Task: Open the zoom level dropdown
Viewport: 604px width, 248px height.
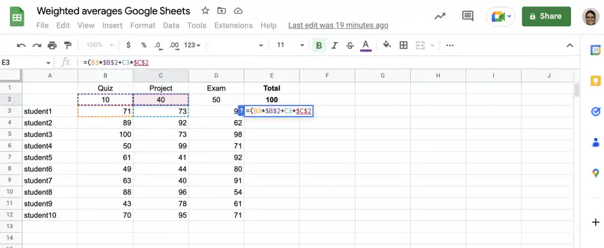Action: [x=100, y=45]
